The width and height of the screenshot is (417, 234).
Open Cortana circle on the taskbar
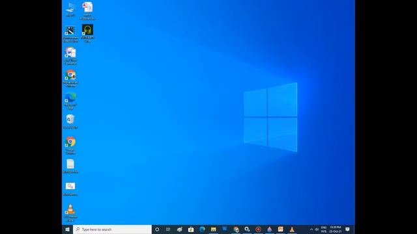point(157,229)
